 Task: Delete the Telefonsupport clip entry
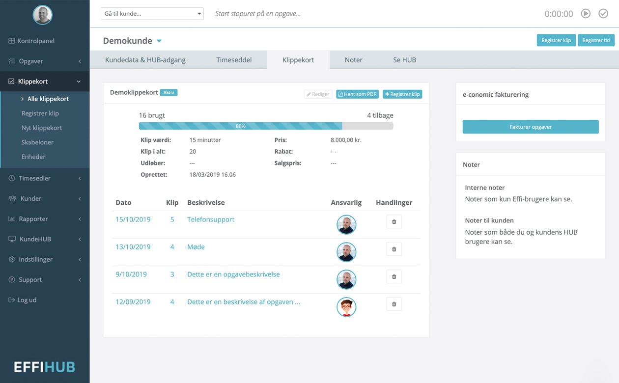coord(394,222)
